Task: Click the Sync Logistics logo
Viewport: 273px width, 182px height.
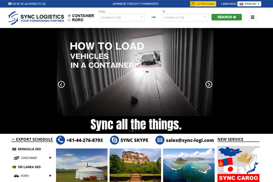Action: pos(36,18)
